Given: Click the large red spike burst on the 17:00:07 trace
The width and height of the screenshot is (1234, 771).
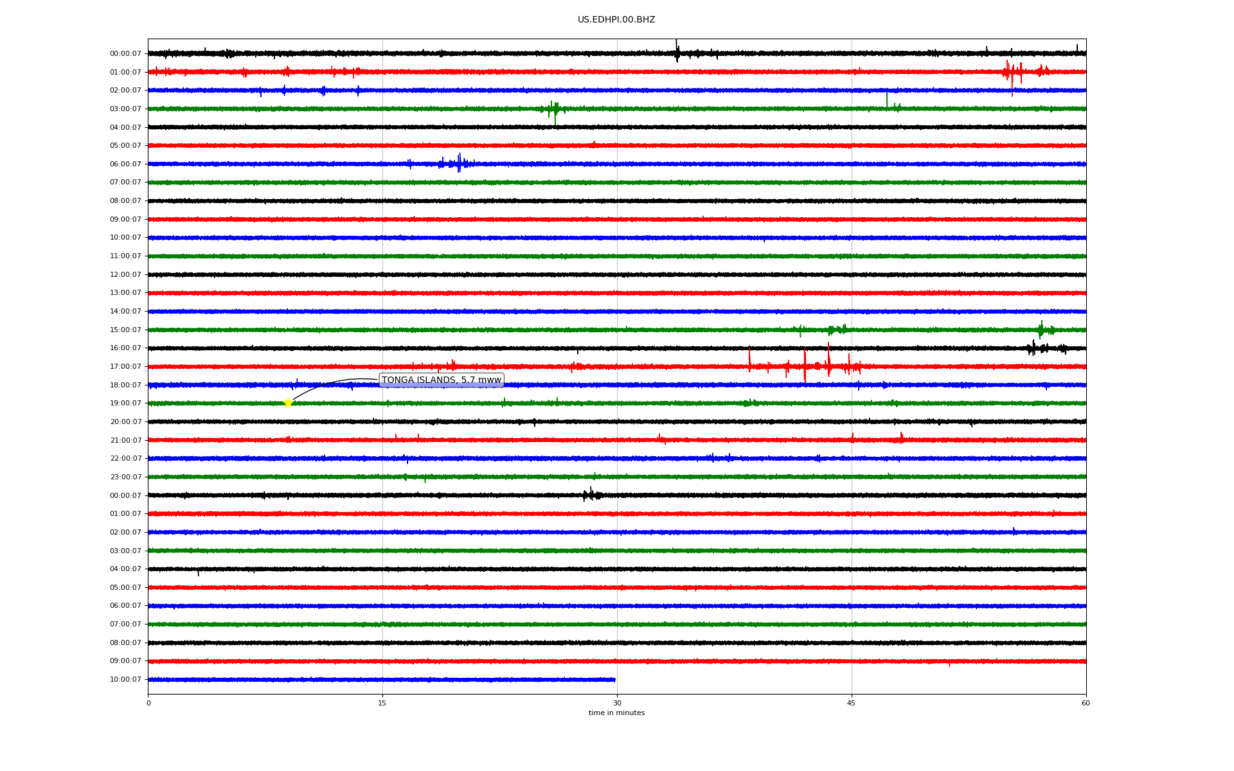Looking at the screenshot, I should (805, 366).
